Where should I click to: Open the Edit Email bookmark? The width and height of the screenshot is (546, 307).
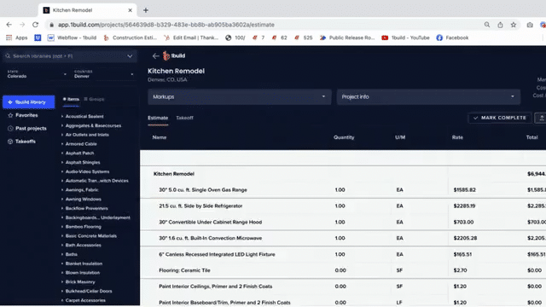(191, 38)
